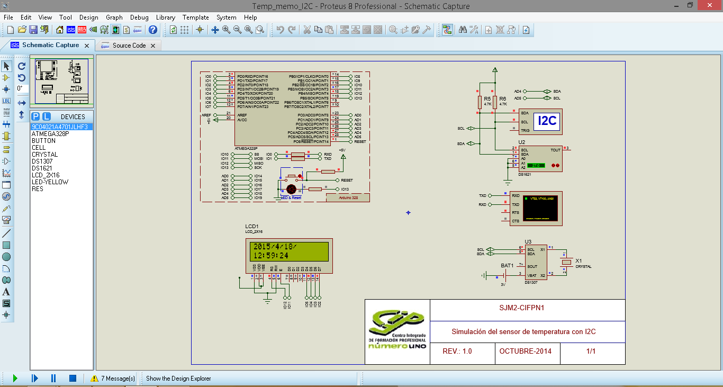
Task: Click the Zoom In magnifier icon
Action: click(x=227, y=30)
